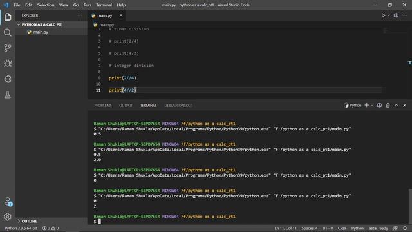Open the Go menu
412x232 pixels.
click(76, 5)
